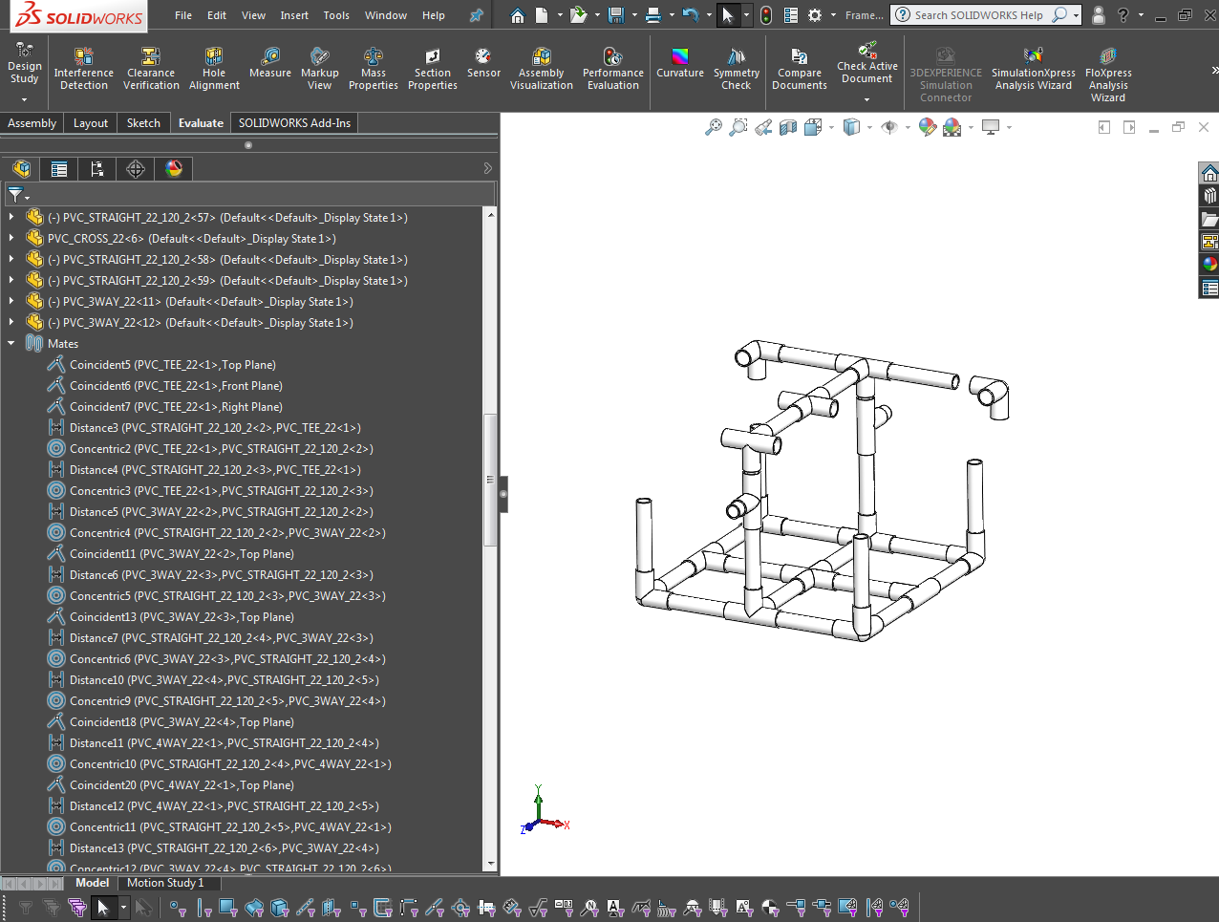Switch to the Sketch tab
This screenshot has height=922, width=1219.
pyautogui.click(x=143, y=123)
